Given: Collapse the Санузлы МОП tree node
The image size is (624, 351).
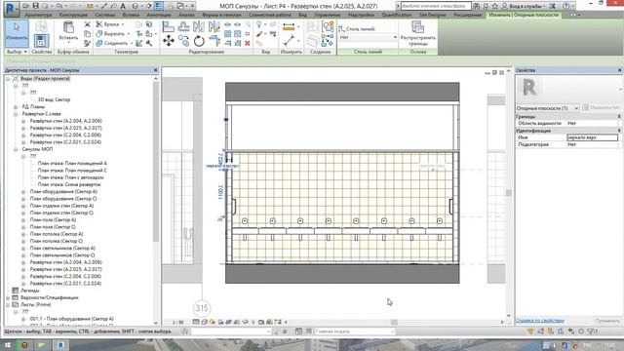Looking at the screenshot, I should pos(16,149).
